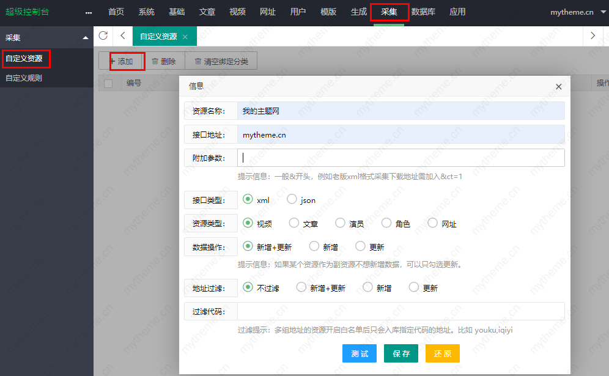
Task: Save the resource with the 保存 button
Action: pos(400,353)
